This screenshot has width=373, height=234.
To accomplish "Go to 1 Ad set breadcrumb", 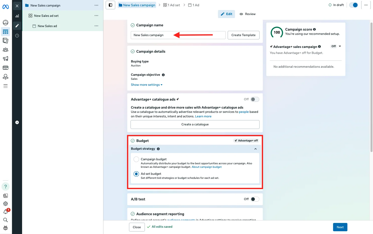I will pyautogui.click(x=172, y=5).
